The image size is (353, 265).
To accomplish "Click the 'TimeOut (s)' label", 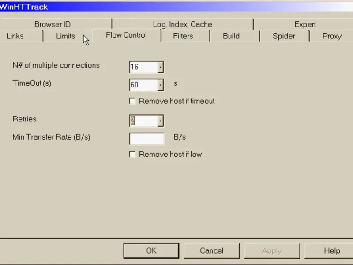I will (32, 83).
